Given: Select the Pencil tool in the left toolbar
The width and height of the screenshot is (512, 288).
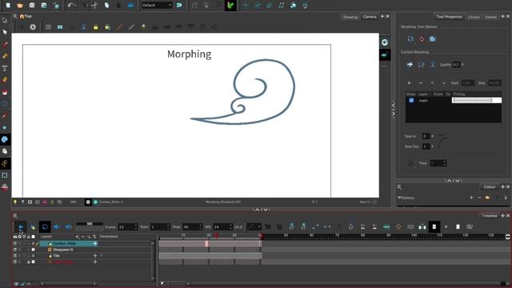Looking at the screenshot, I should pyautogui.click(x=5, y=56).
